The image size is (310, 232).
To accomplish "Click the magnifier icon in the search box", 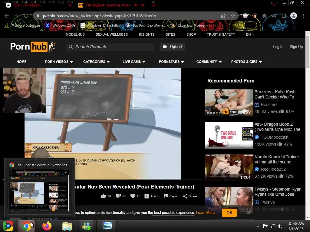I will click(71, 47).
